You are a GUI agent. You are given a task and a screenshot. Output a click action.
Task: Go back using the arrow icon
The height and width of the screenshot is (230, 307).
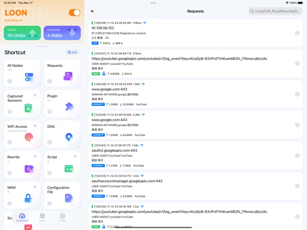coord(93,11)
